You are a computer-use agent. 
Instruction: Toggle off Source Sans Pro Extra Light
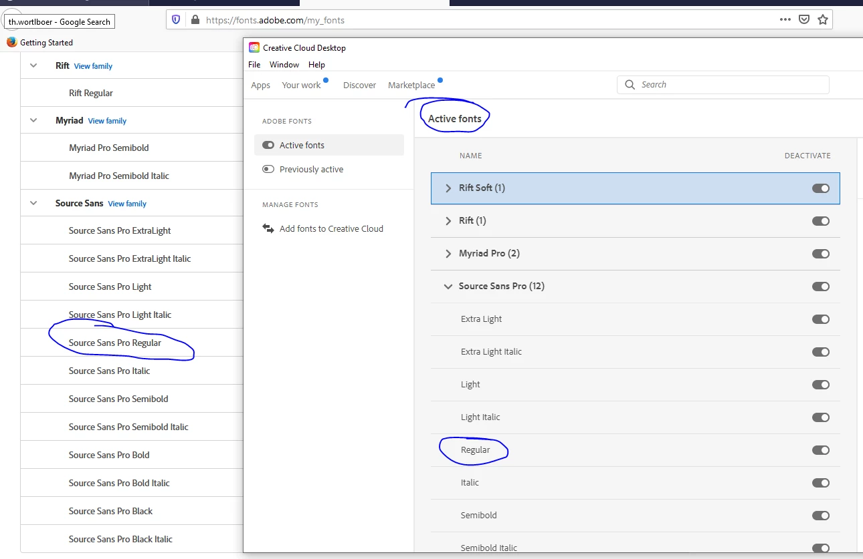point(821,319)
